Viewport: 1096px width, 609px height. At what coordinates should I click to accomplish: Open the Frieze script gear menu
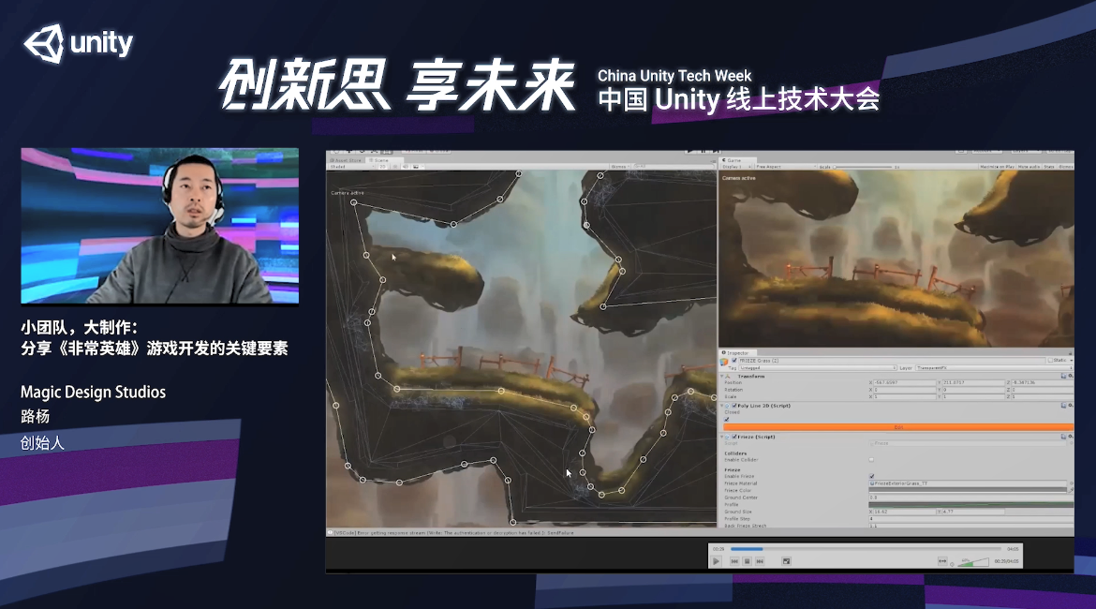point(1071,437)
